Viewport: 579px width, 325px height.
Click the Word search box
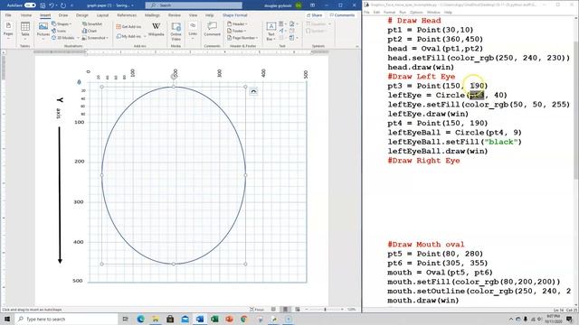[194, 5]
